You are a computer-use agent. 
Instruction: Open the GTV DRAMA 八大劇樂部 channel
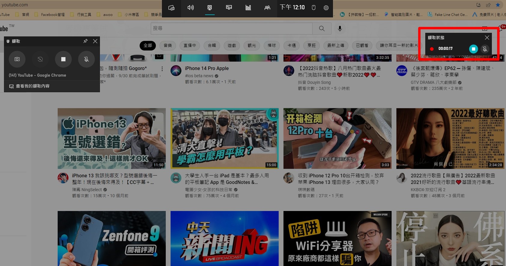pos(434,82)
